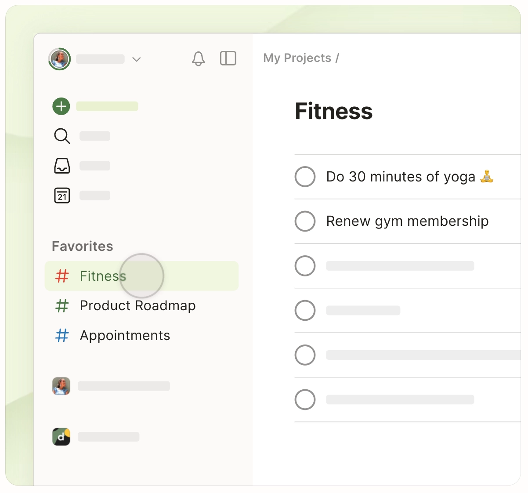
Task: Complete 'Do 30 minutes of yoga' task checkbox
Action: point(305,177)
